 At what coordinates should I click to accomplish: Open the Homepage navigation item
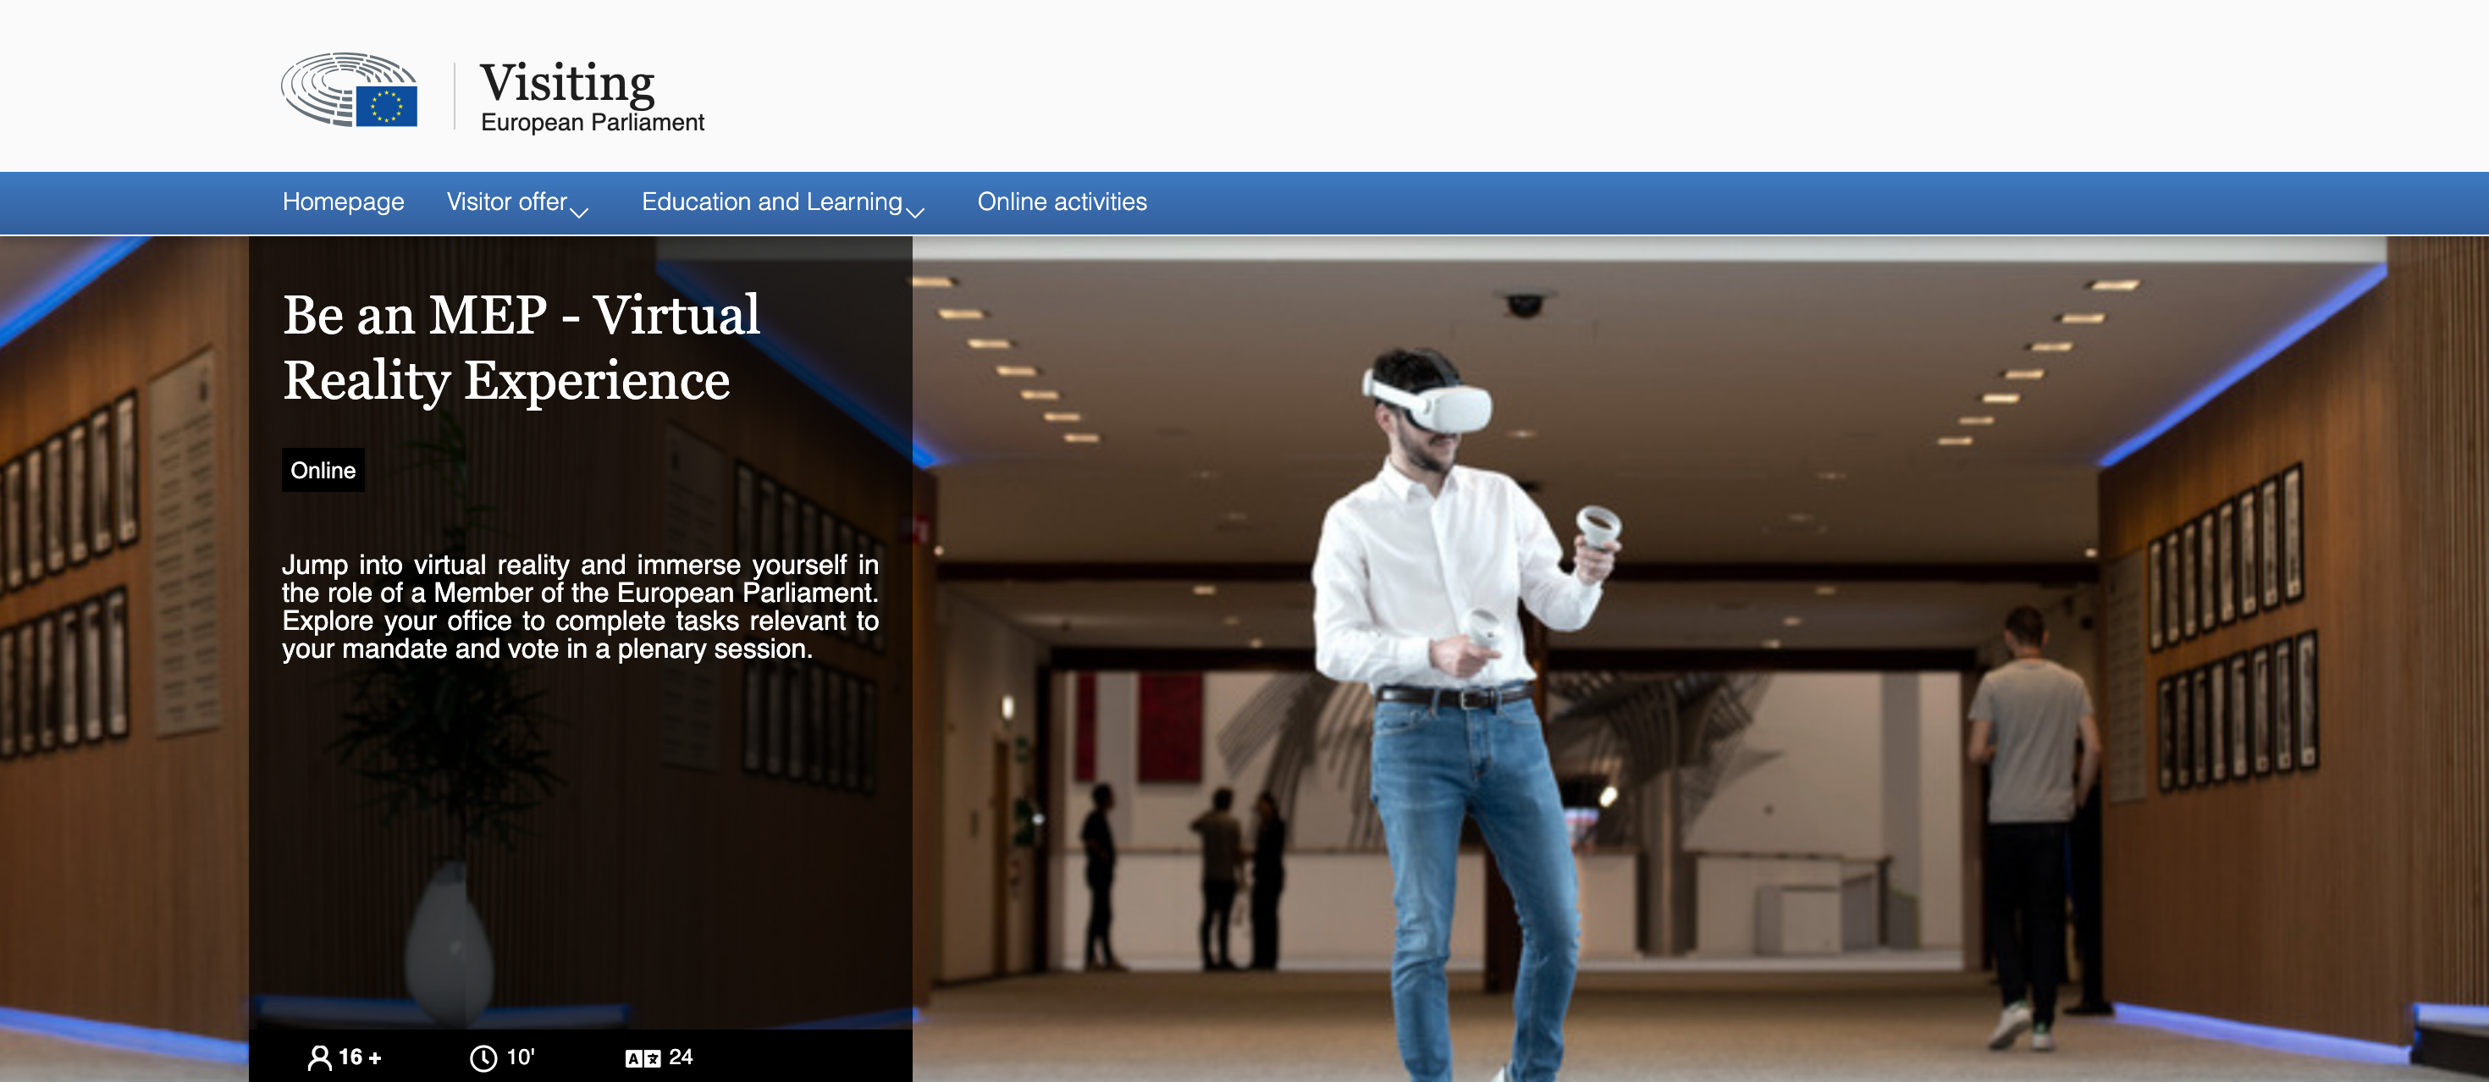coord(343,201)
